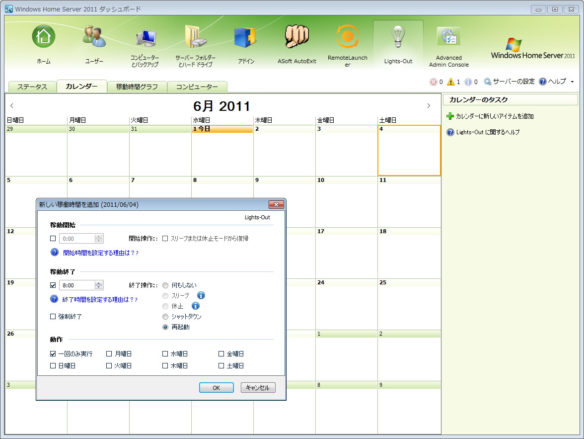Uncheck 一回のみ実行 checkbox
This screenshot has width=584, height=439.
point(53,353)
